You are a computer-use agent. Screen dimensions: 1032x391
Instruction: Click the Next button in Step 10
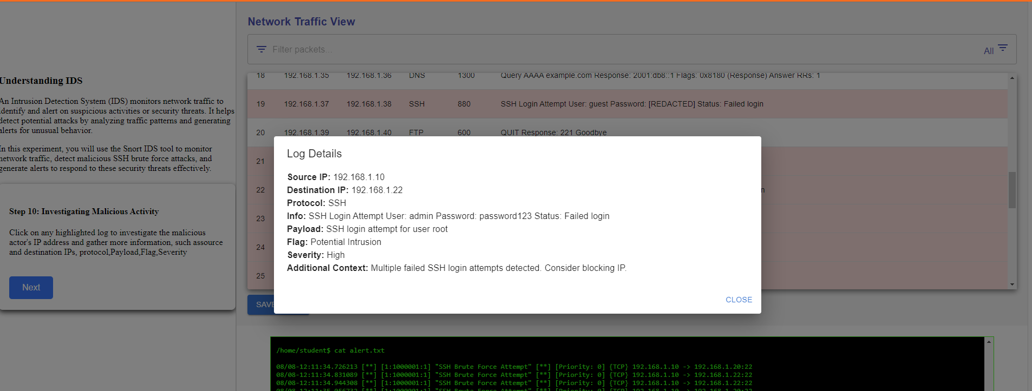tap(31, 288)
